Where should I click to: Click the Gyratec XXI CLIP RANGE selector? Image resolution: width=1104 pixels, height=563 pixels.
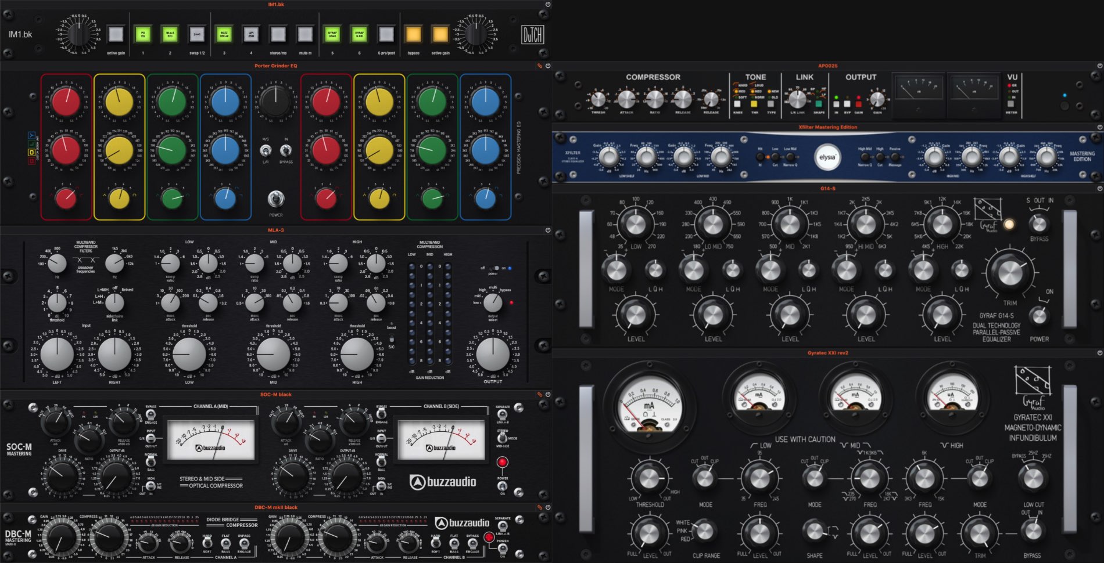click(704, 530)
